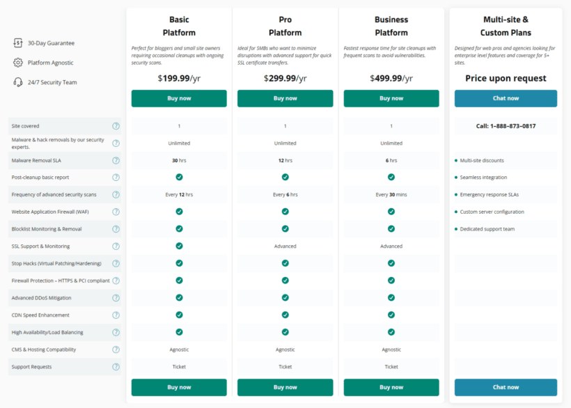
Task: Open Chat now for Multi-site & Custom Plans
Action: [505, 98]
